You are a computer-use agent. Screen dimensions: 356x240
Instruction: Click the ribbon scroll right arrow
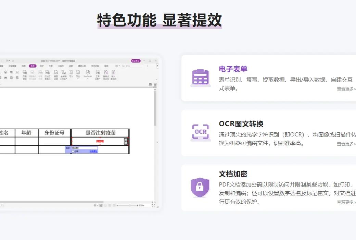coord(157,66)
